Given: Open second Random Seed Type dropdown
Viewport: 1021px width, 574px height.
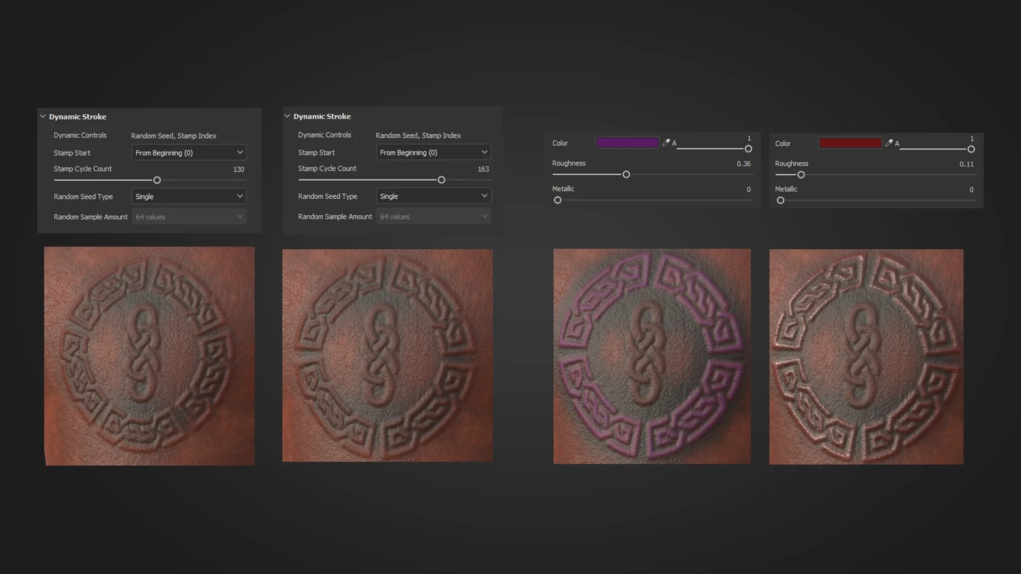Looking at the screenshot, I should (433, 196).
